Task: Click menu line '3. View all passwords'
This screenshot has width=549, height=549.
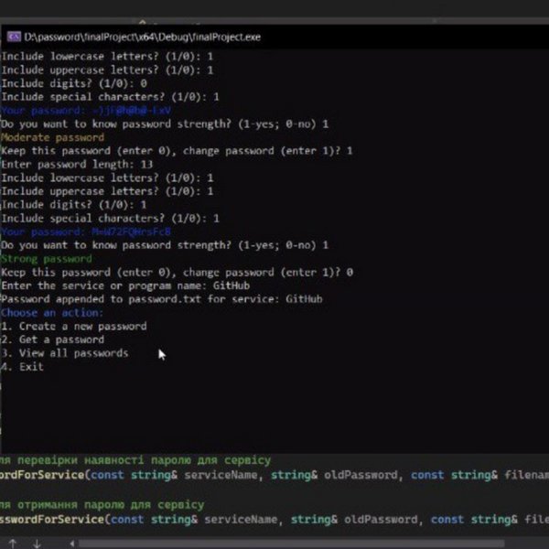Action: [65, 353]
